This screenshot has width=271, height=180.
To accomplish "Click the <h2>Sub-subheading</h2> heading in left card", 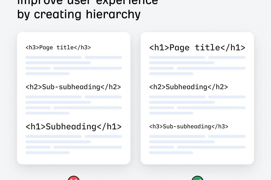I will 73,87.
